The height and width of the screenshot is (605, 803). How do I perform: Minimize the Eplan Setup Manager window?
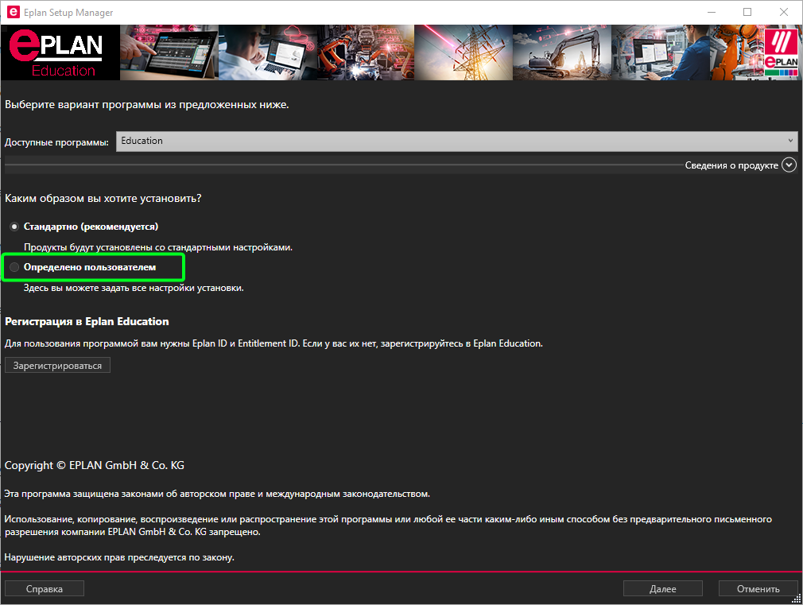click(x=712, y=12)
